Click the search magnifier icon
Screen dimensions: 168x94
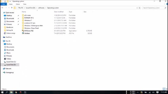click(x=165, y=8)
